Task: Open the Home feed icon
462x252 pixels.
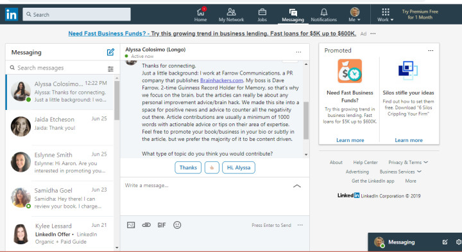Action: (x=200, y=14)
